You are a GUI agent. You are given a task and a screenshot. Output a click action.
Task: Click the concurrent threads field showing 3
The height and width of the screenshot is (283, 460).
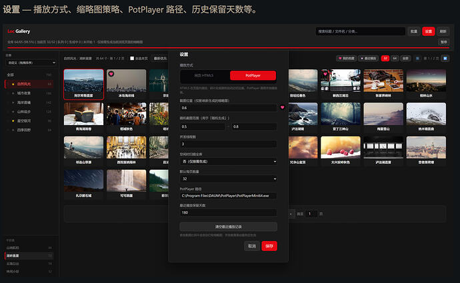pyautogui.click(x=228, y=144)
